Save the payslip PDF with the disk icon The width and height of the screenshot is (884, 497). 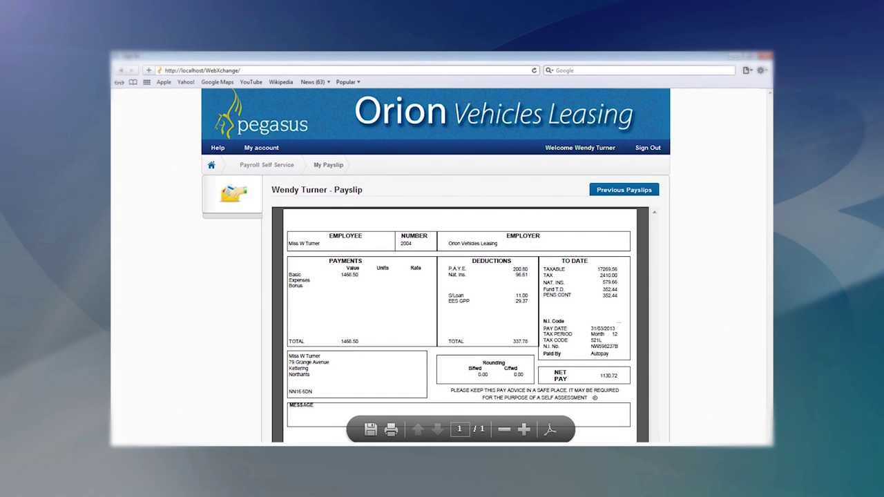pyautogui.click(x=370, y=429)
